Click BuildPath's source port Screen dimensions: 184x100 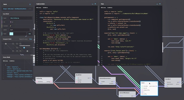tap(77, 80)
